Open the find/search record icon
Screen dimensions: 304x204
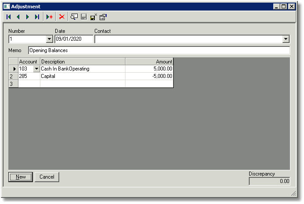pyautogui.click(x=74, y=17)
